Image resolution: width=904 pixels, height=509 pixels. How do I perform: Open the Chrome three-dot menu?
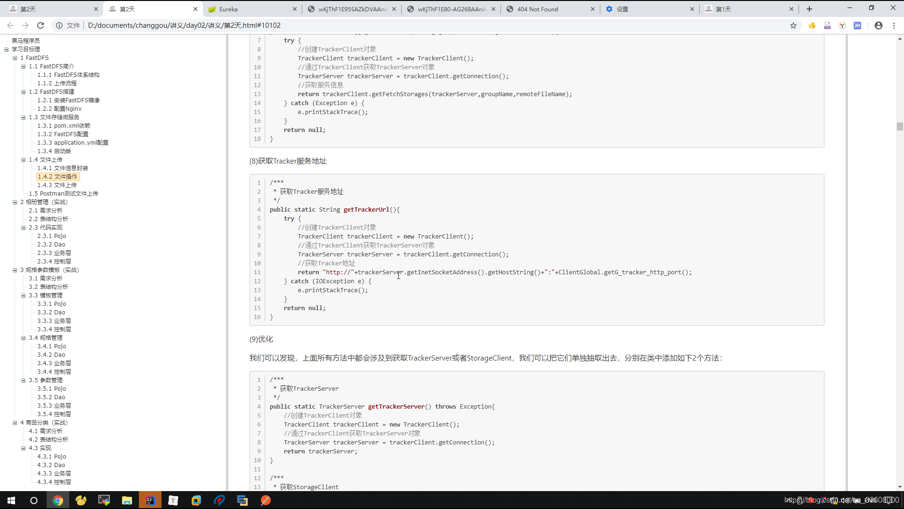894,25
